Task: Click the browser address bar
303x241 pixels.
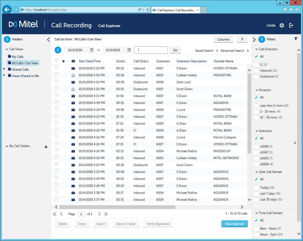Action: tap(85, 10)
